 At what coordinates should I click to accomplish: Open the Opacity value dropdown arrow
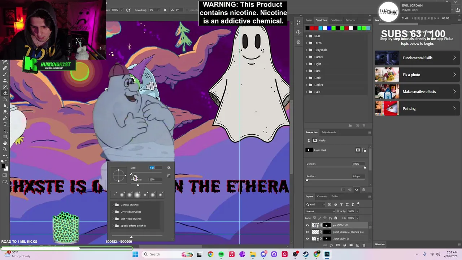357,211
